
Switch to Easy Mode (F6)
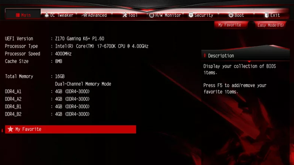[x=271, y=25]
